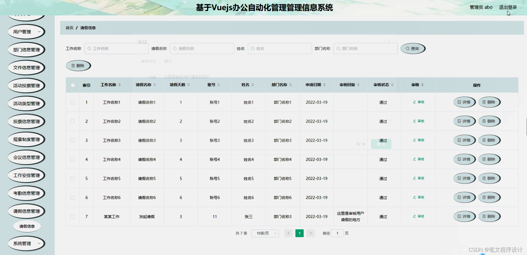Click the sort arrows on the 请假天数 column

pos(188,85)
